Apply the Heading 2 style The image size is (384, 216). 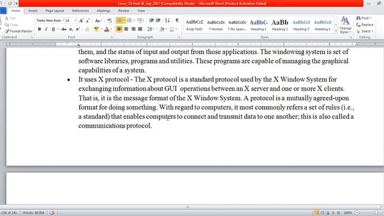click(x=280, y=25)
